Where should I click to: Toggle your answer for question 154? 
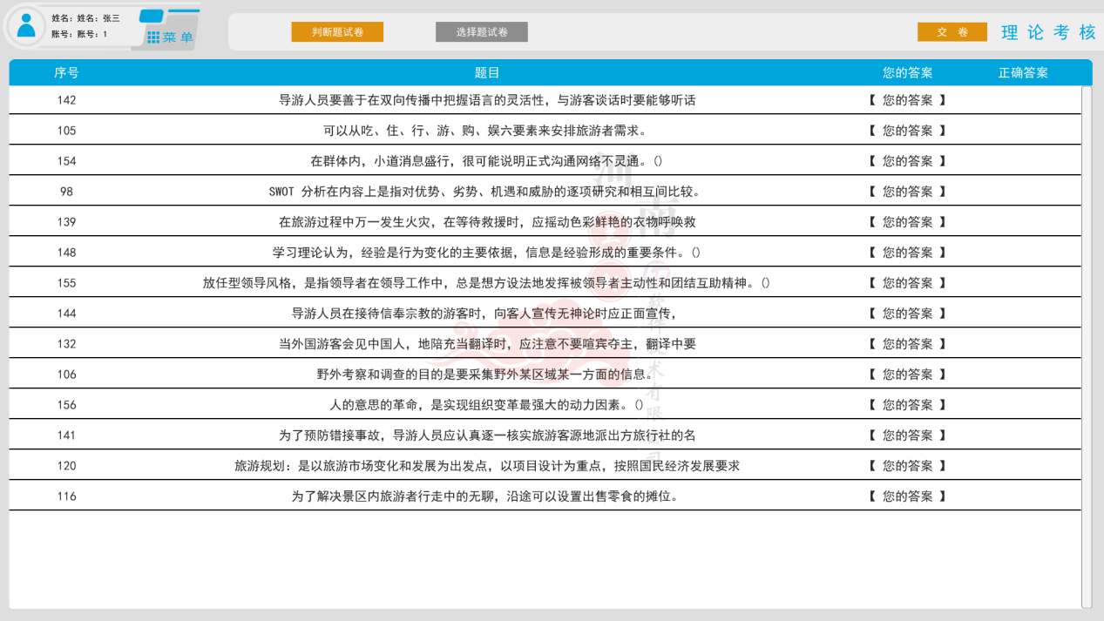(x=907, y=161)
